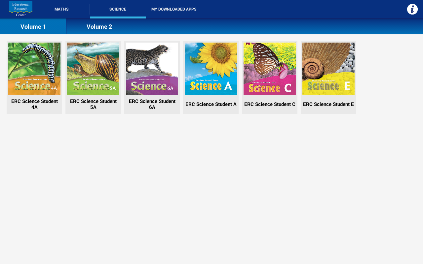Open the Science C butterfly cover

tap(270, 69)
